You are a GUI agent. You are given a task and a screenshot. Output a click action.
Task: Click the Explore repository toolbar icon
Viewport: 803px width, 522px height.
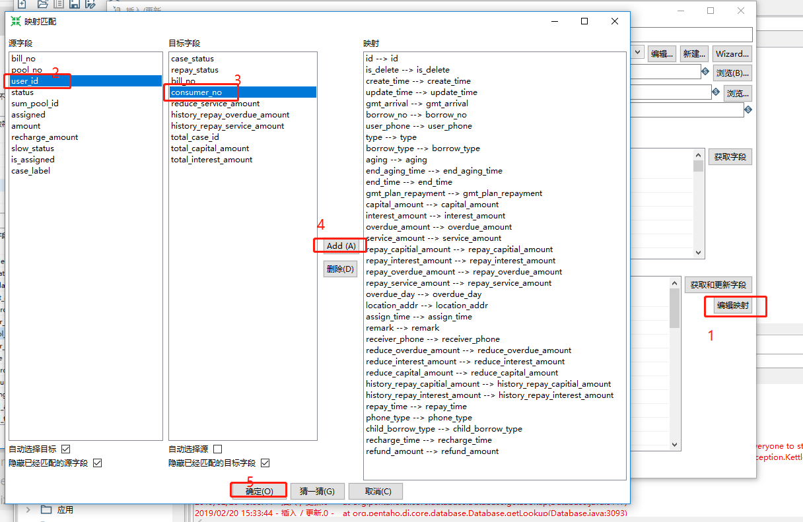pyautogui.click(x=57, y=3)
